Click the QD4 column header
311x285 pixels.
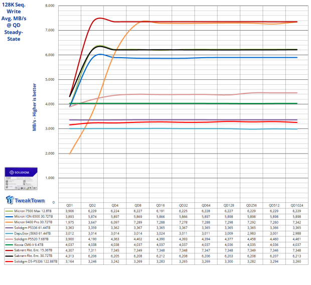[115, 205]
